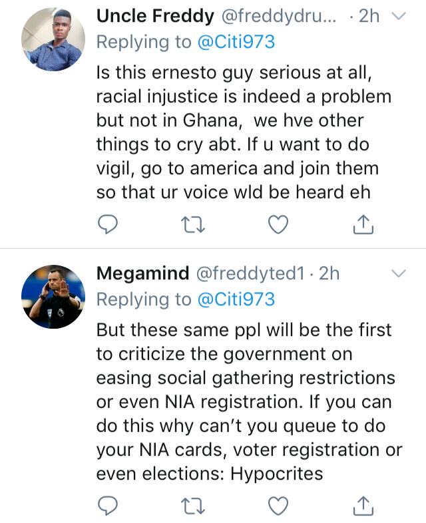Open Megamind display name
The image size is (426, 523).
coord(140,273)
